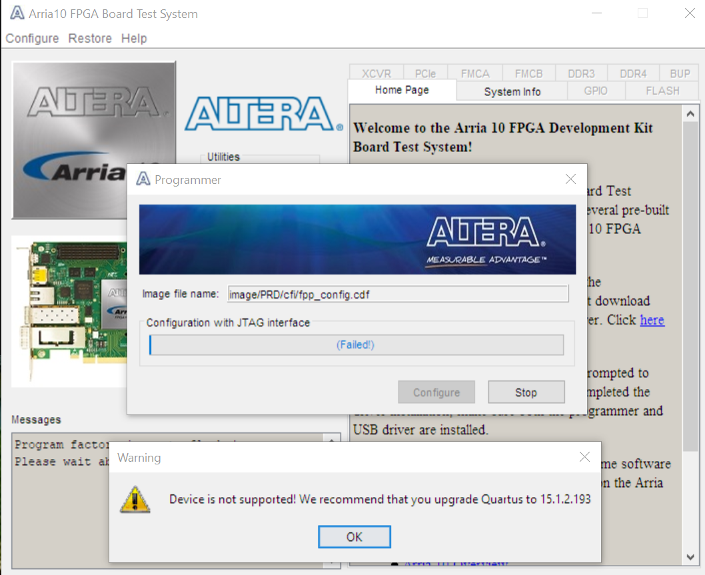Click the welcome pane scroll up arrow
705x575 pixels.
[x=690, y=114]
